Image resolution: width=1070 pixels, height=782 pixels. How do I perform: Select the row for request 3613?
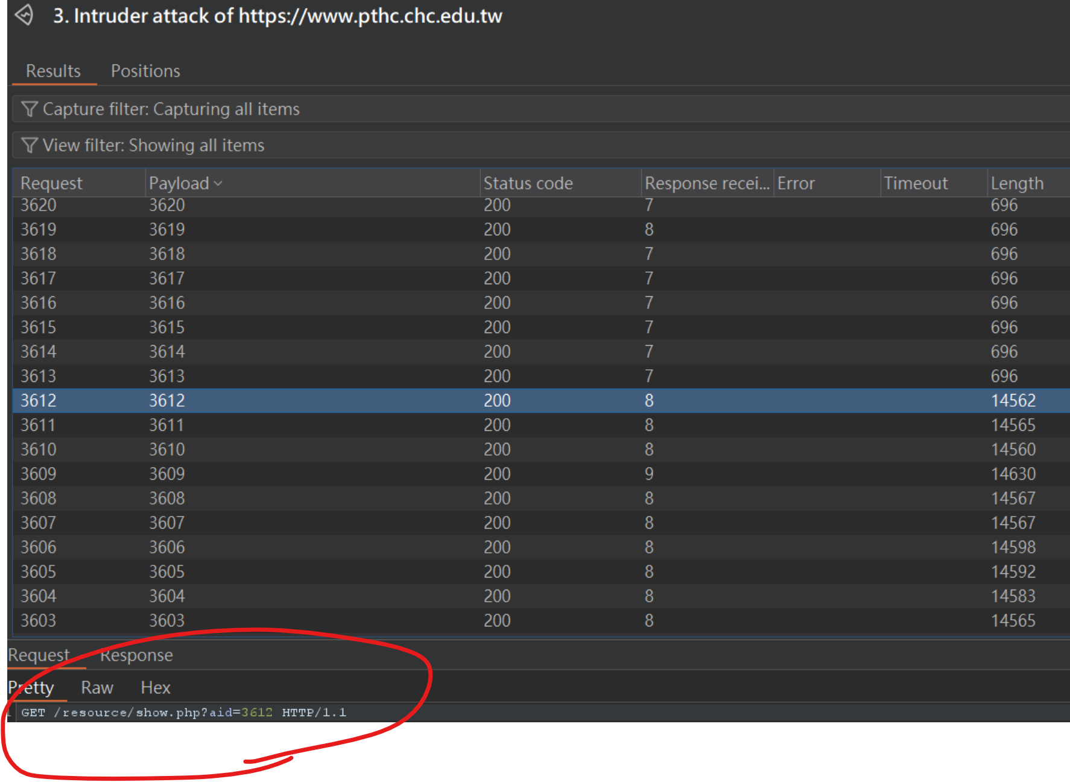(x=541, y=377)
